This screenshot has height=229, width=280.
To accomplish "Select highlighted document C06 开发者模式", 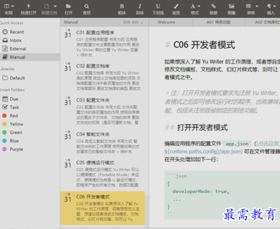I will pos(103,208).
